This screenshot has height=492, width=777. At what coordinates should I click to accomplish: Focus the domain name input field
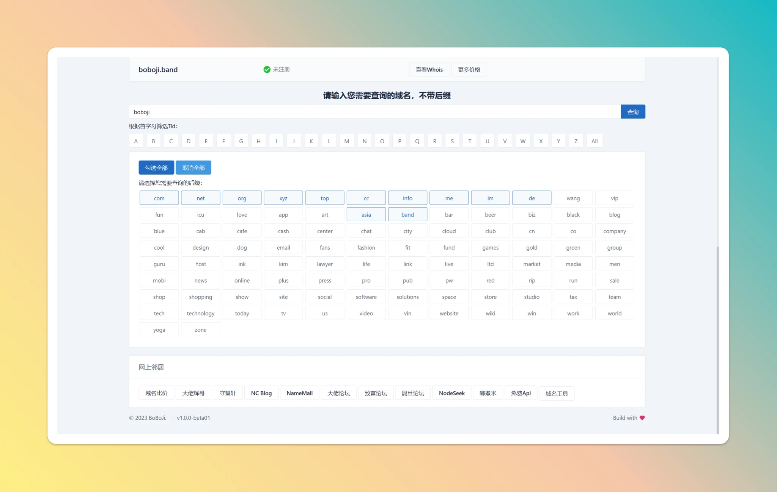[x=374, y=112]
